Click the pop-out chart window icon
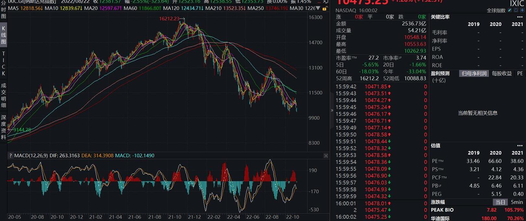The width and height of the screenshot is (526, 221). pos(325,2)
